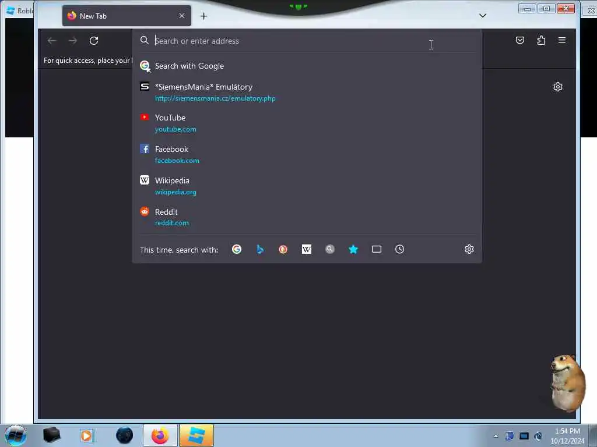This screenshot has height=447, width=597.
Task: Search bookmarks with the star icon
Action: tap(353, 249)
